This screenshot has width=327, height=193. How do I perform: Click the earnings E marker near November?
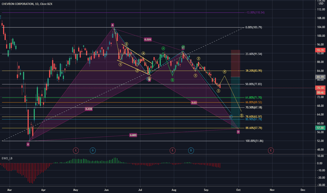271,151
